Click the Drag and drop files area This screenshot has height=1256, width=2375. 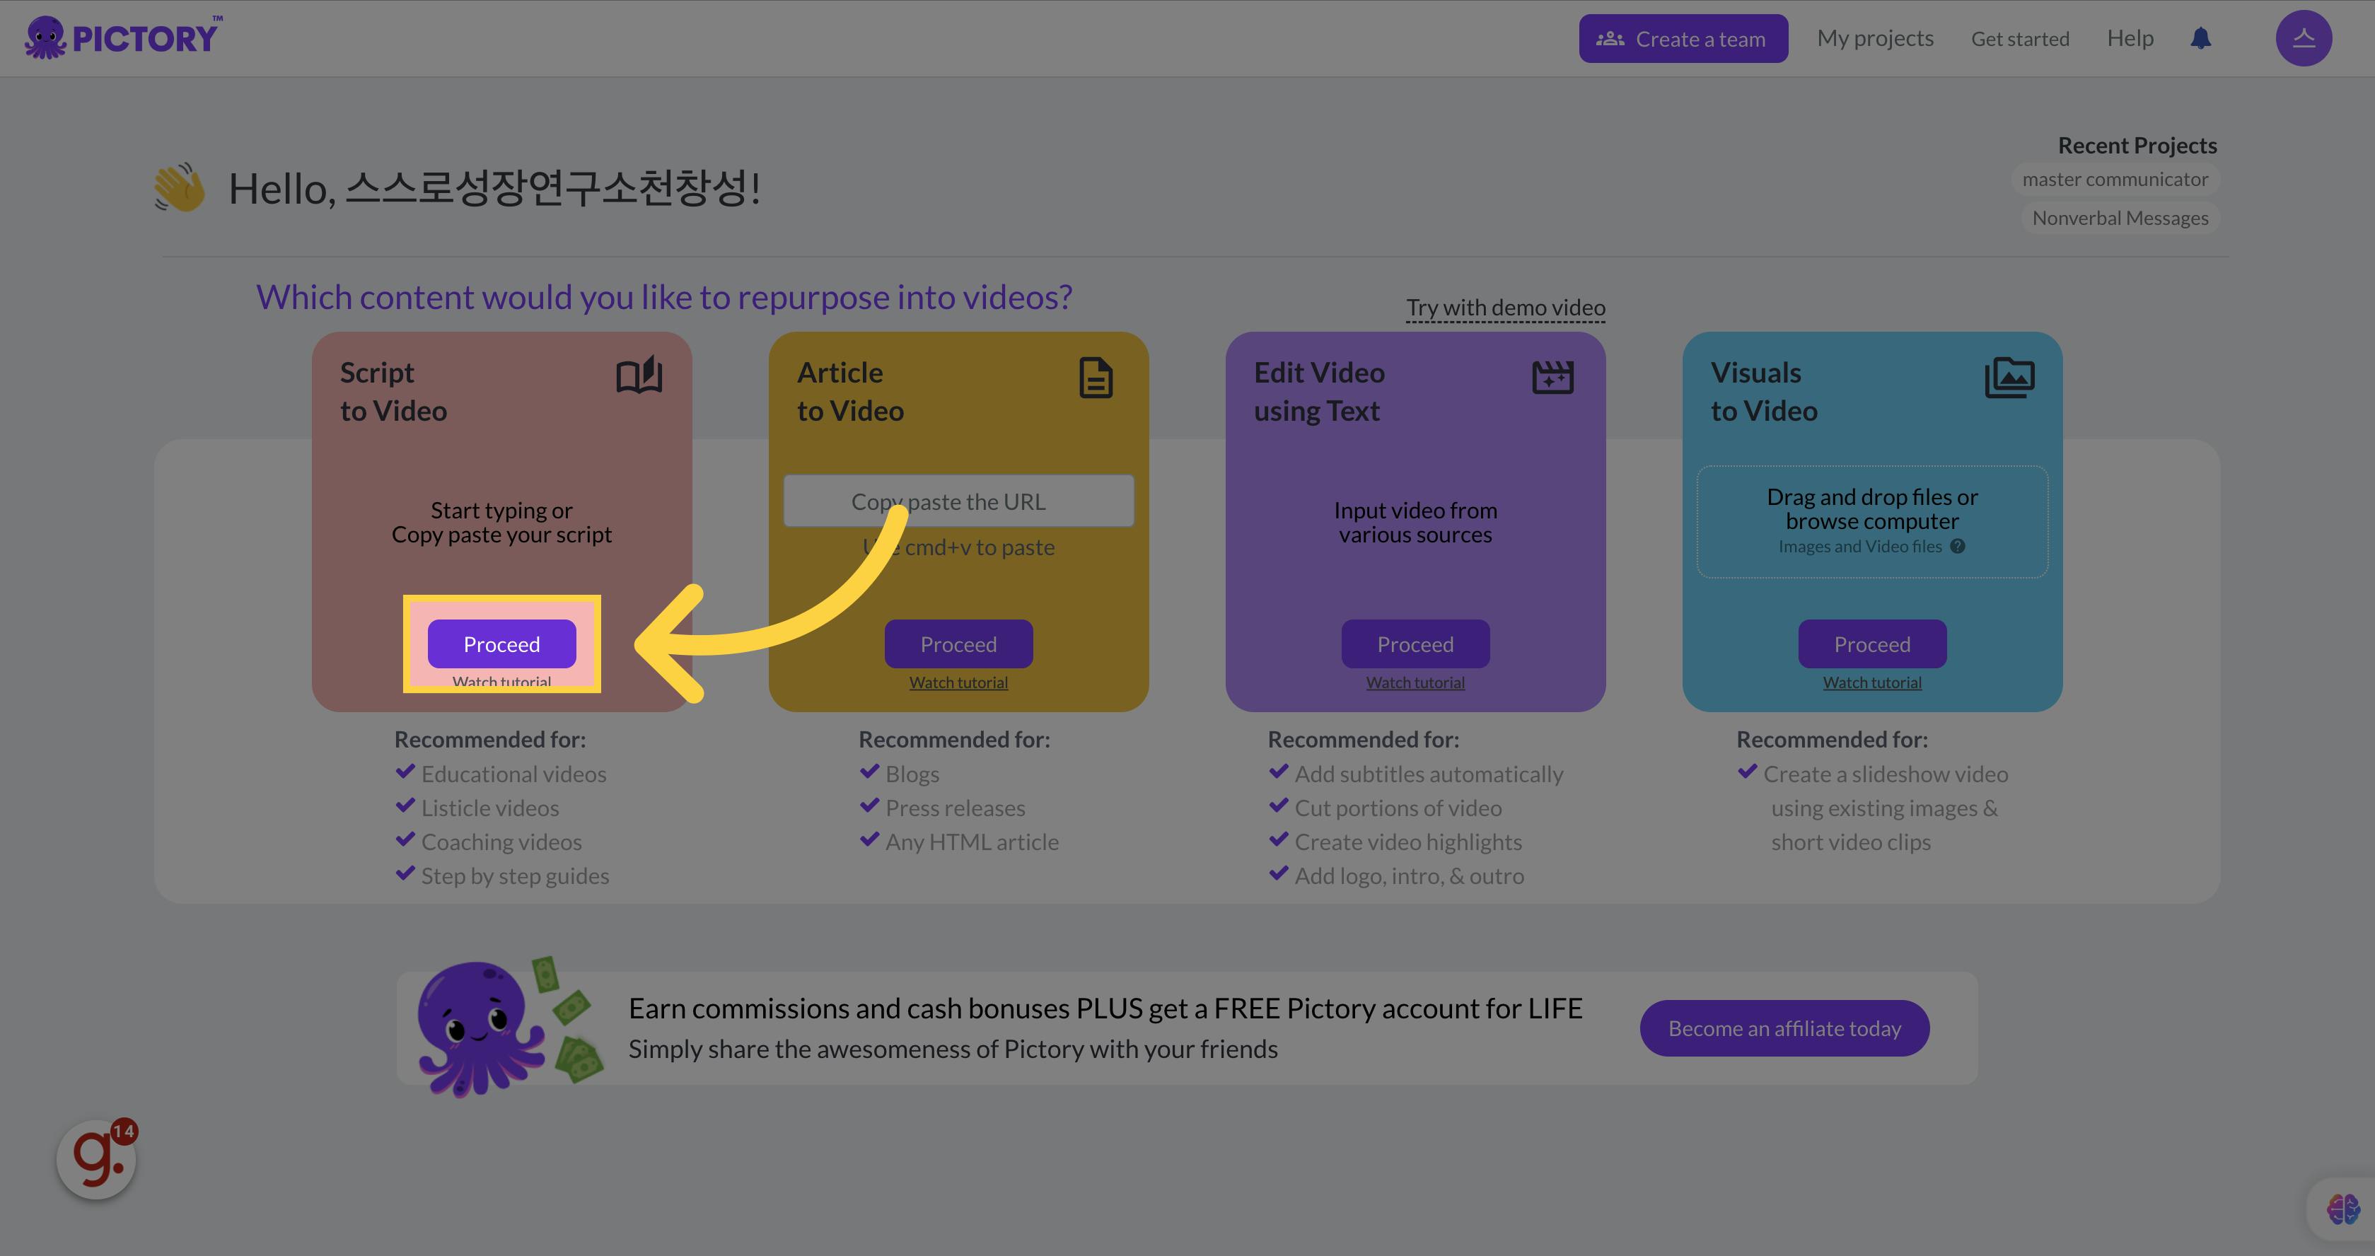pyautogui.click(x=1871, y=522)
